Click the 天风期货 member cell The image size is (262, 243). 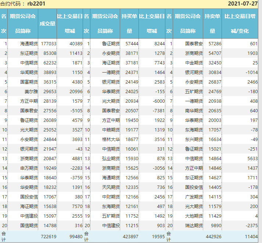(111, 187)
